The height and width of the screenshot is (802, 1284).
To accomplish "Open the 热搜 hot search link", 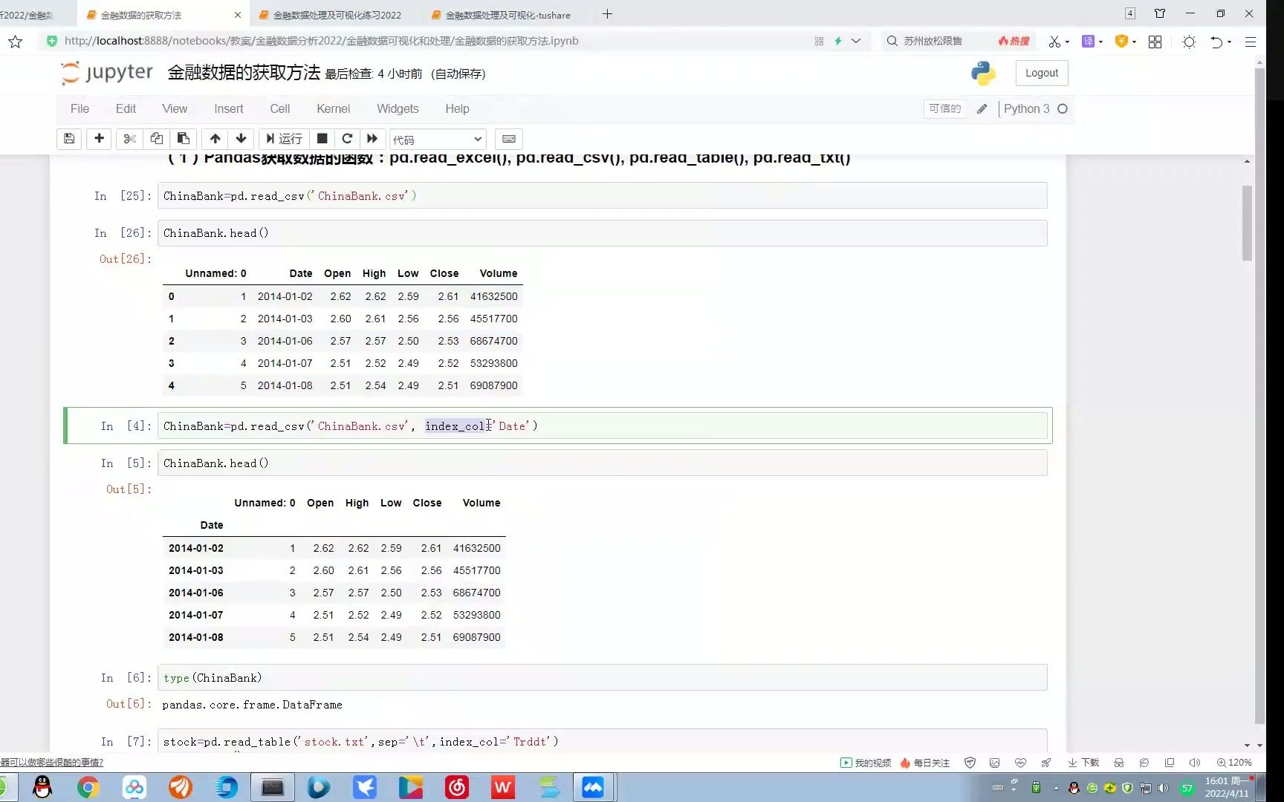I will pyautogui.click(x=1014, y=41).
